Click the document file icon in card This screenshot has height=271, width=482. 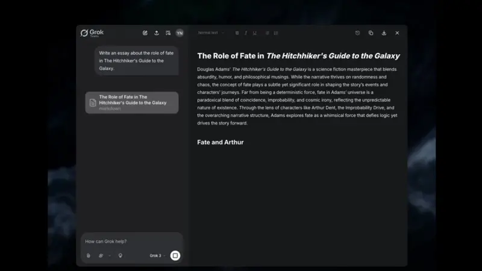[x=93, y=102]
